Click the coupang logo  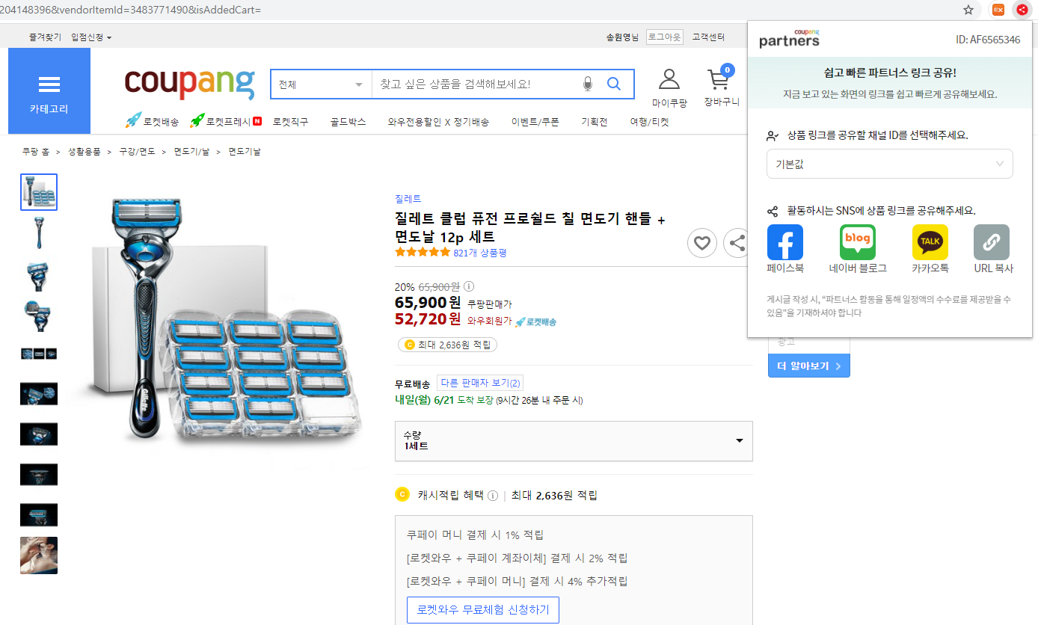[189, 84]
